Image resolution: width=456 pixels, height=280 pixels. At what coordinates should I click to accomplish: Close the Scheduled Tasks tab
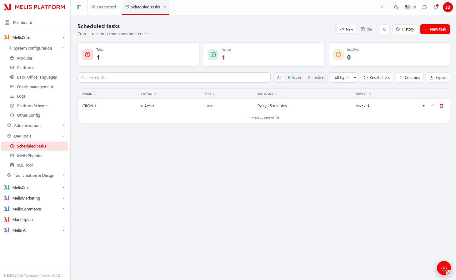click(165, 7)
